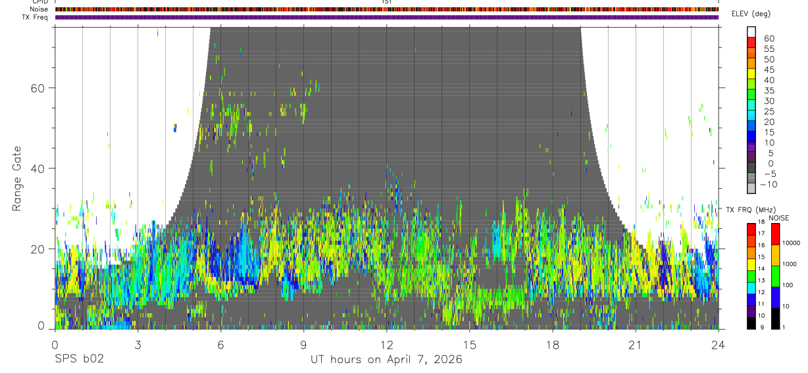The image size is (808, 373).
Task: Pick the blue segment of NOISE colorbar
Action: (x=774, y=297)
